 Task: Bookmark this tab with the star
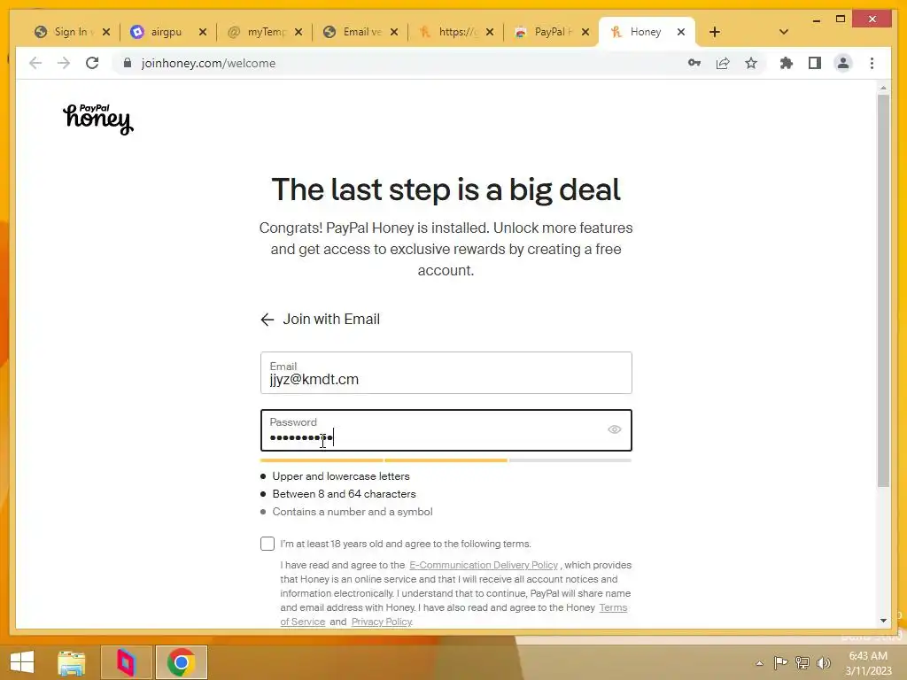coord(751,63)
